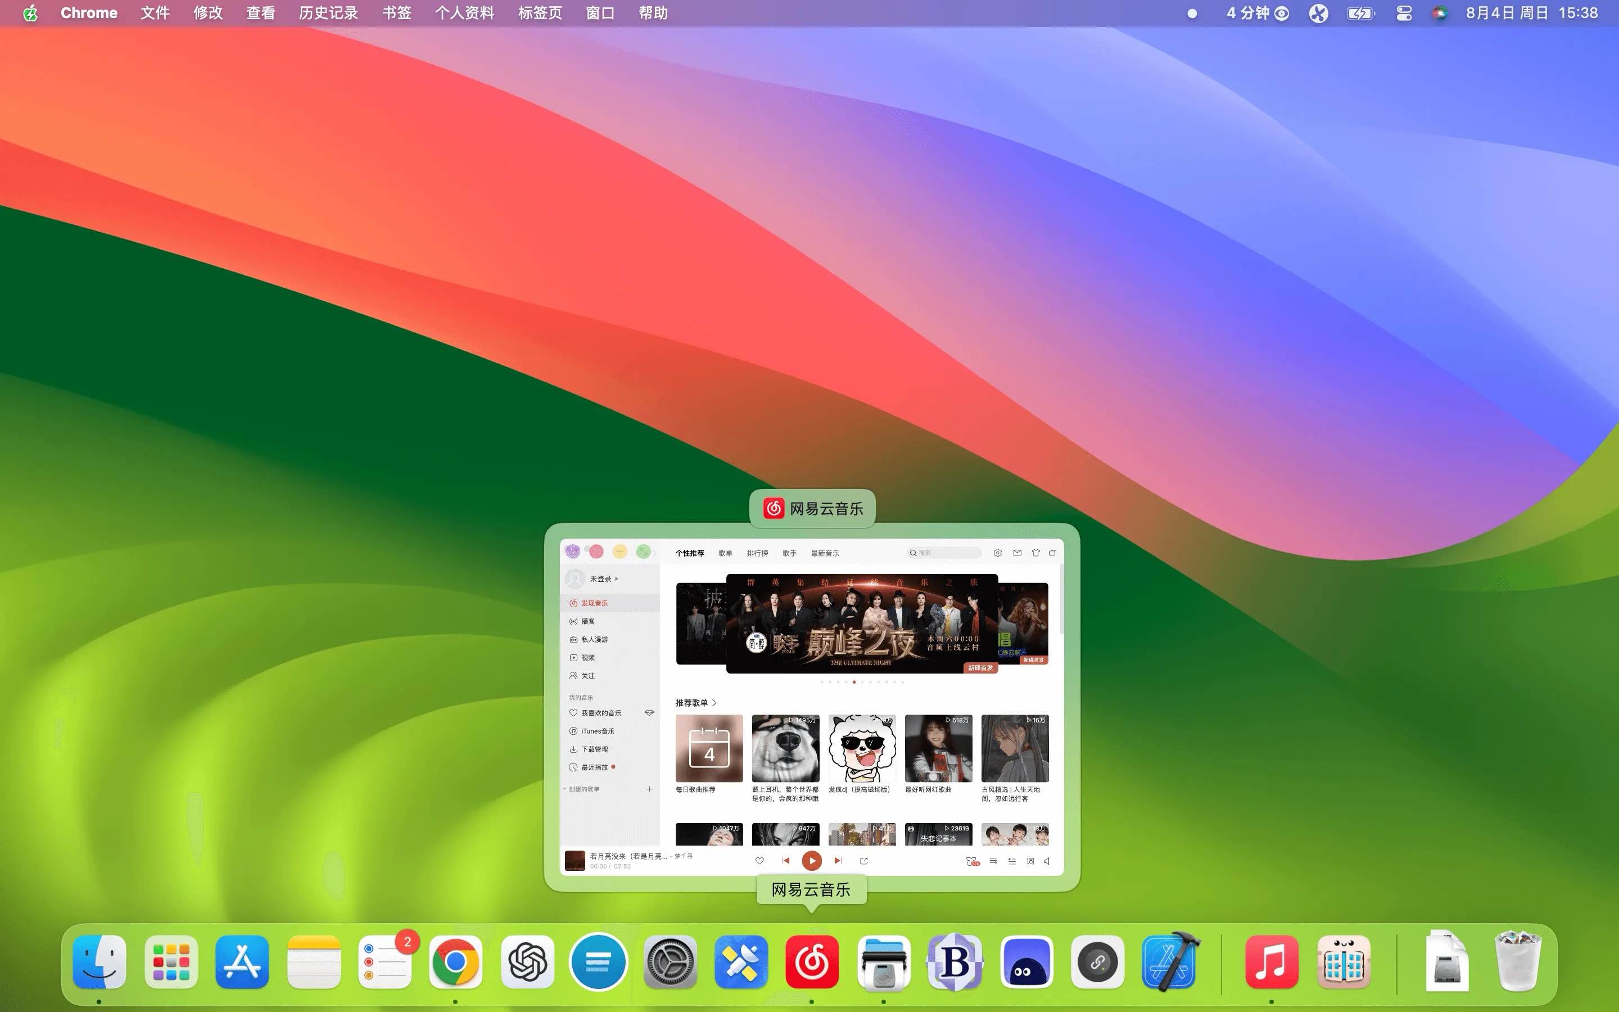
Task: Toggle lyrics with the 词 button
Action: (1030, 861)
